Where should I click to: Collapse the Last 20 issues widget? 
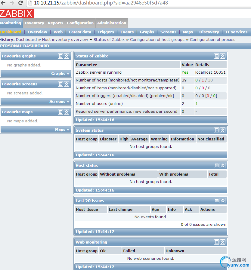click(223, 201)
